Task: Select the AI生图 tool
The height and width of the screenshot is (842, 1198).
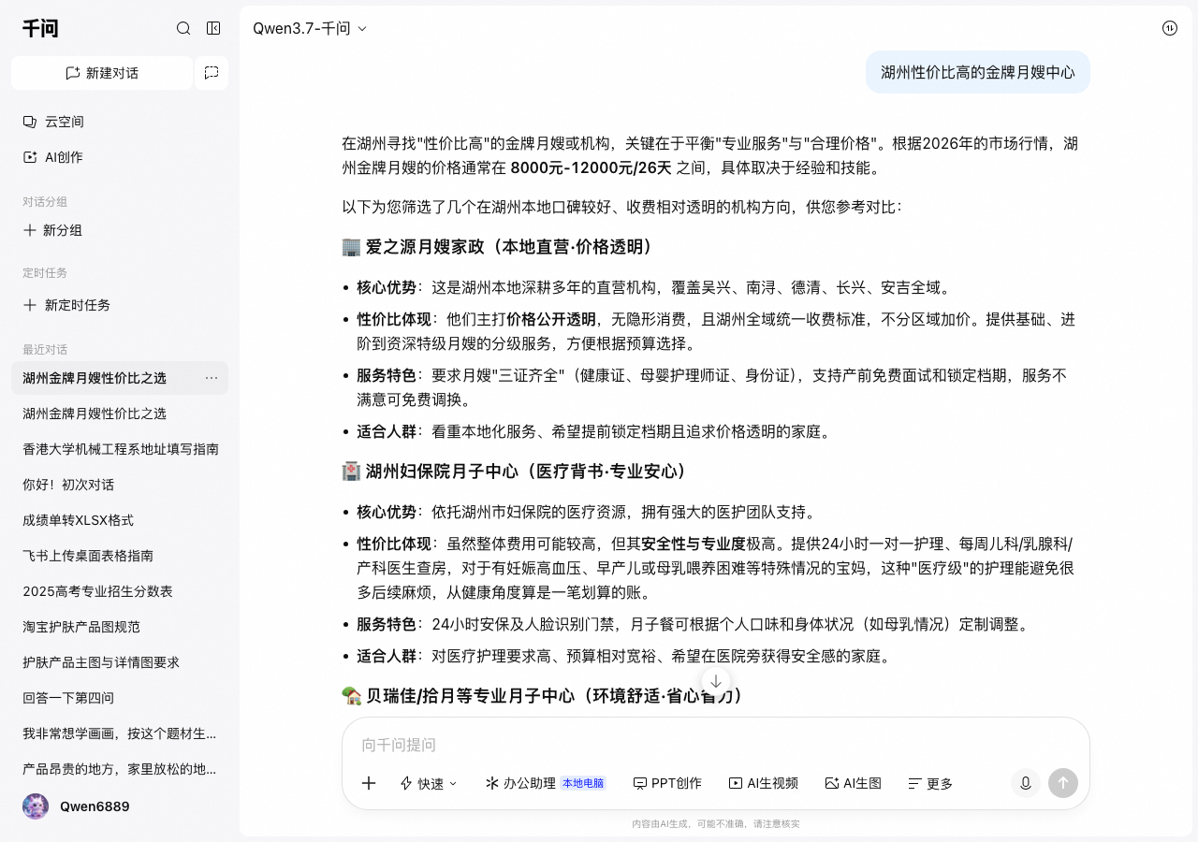Action: 854,783
